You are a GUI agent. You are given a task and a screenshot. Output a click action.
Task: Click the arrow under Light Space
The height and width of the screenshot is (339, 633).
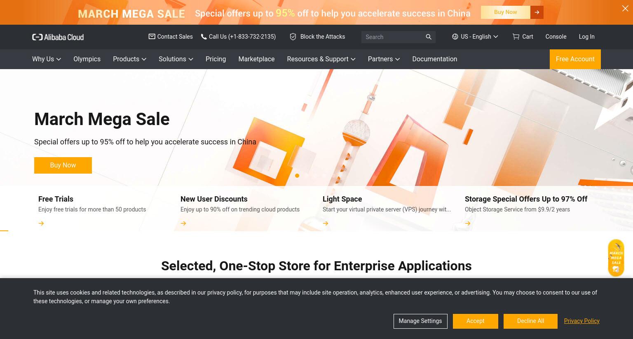(326, 223)
